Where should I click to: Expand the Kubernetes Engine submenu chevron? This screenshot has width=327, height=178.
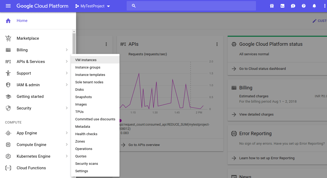point(67,156)
